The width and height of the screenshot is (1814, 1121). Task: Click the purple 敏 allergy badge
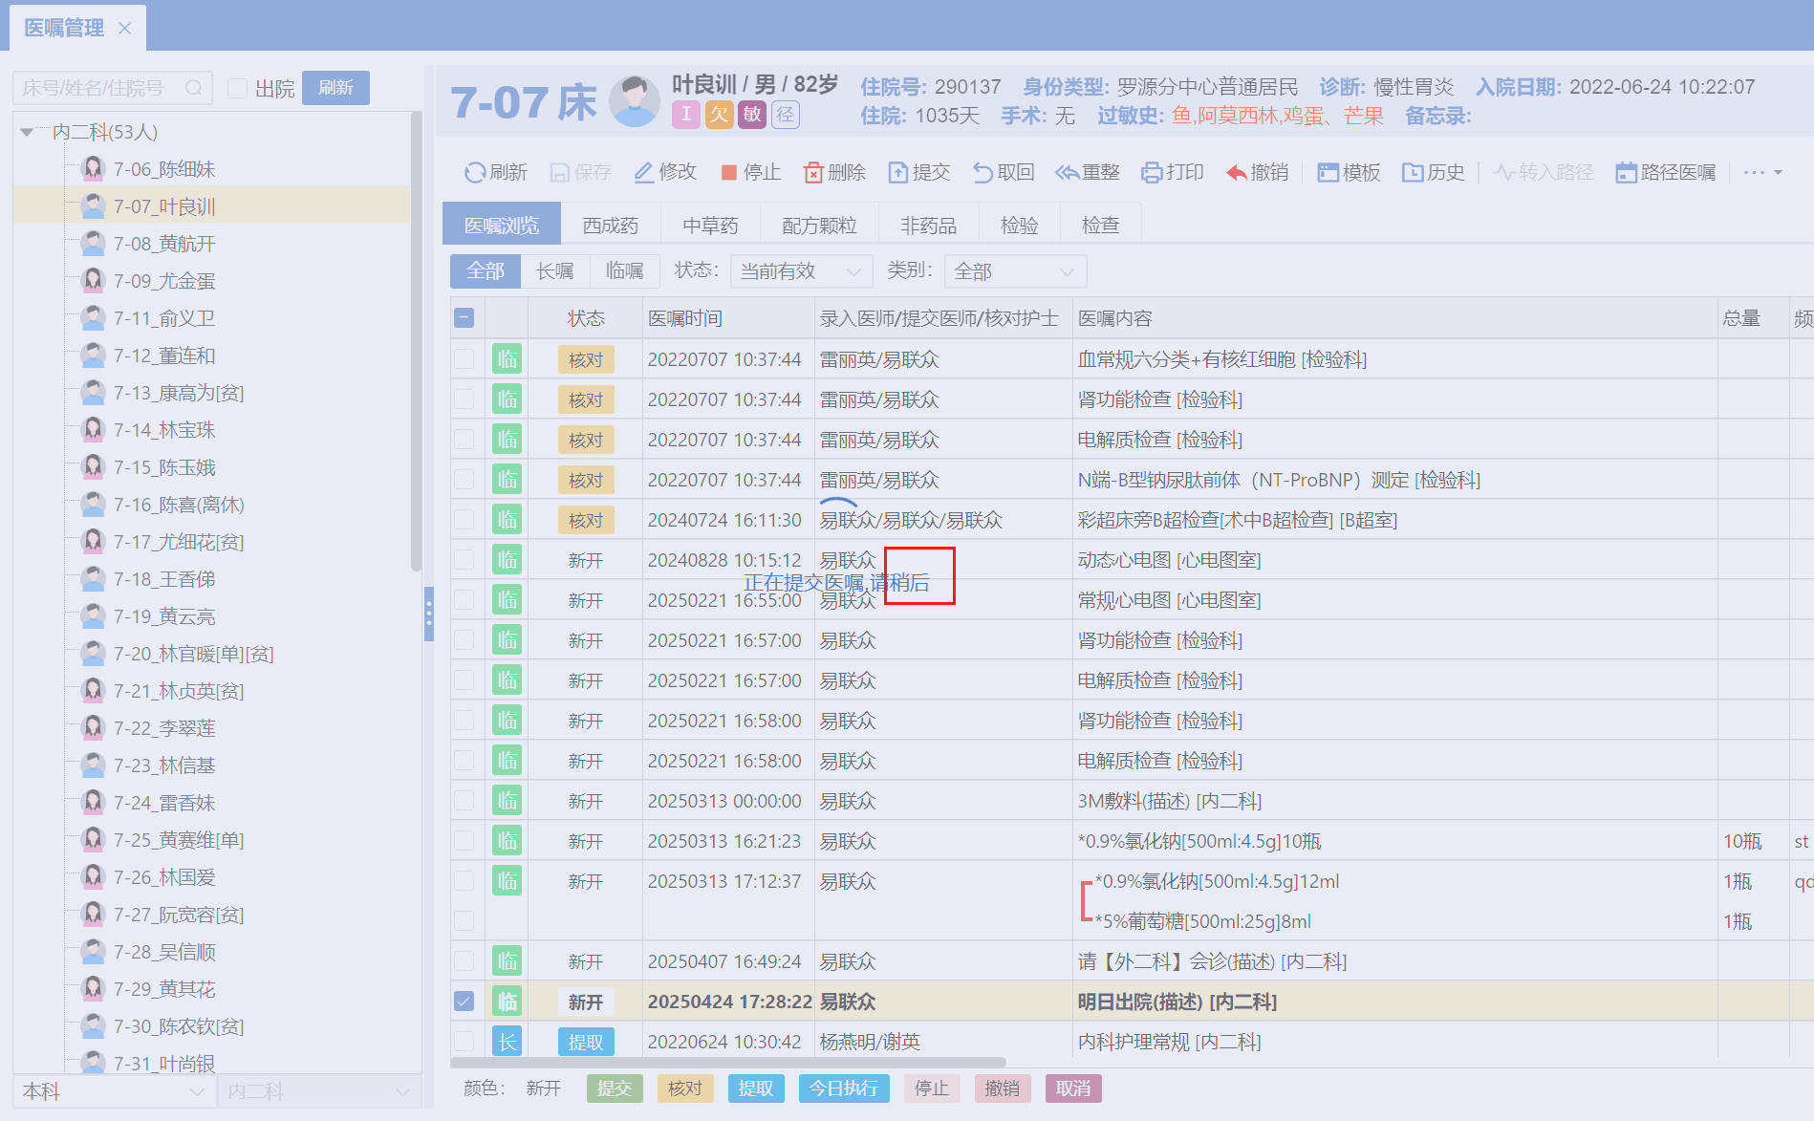tap(752, 115)
